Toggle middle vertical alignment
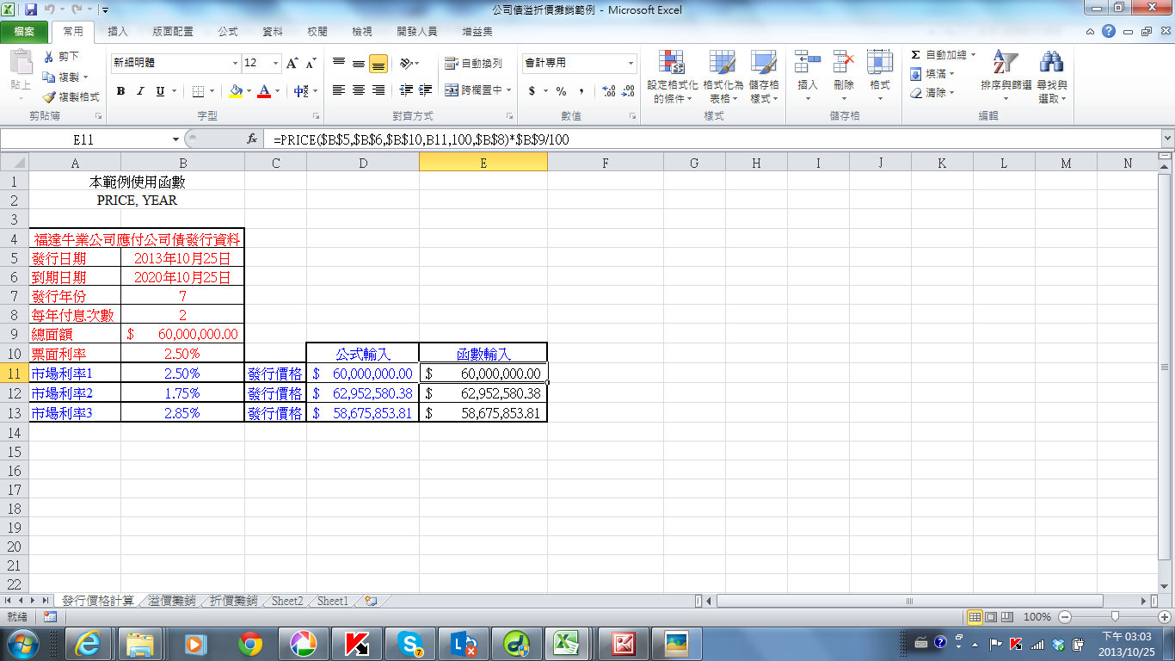 (x=359, y=63)
